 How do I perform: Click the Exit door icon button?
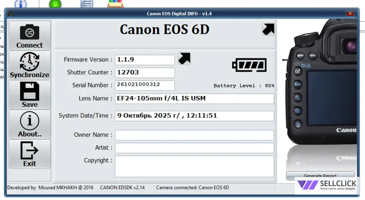pos(30,154)
